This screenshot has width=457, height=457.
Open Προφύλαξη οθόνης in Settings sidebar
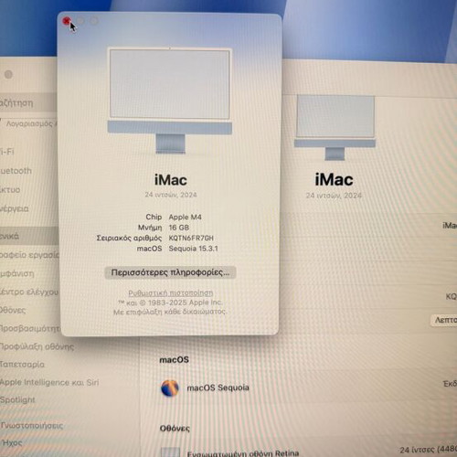click(37, 346)
